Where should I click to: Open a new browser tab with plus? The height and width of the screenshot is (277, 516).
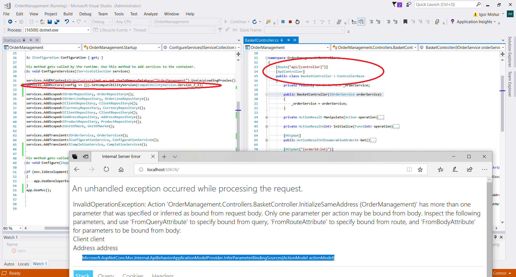(x=164, y=157)
